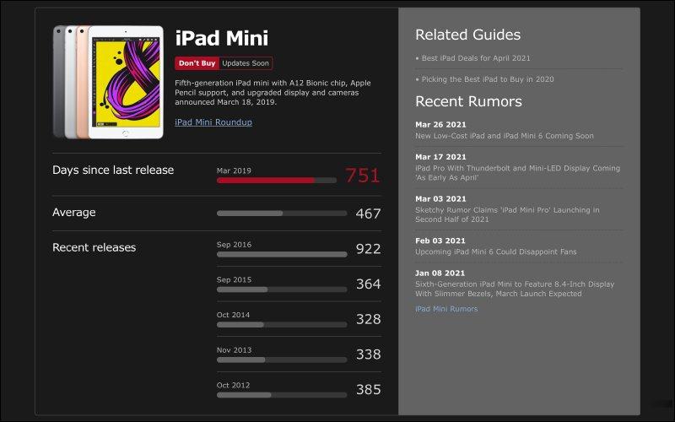Open Best iPad Deals for April 2021 guide
Image resolution: width=675 pixels, height=422 pixels.
tap(476, 58)
